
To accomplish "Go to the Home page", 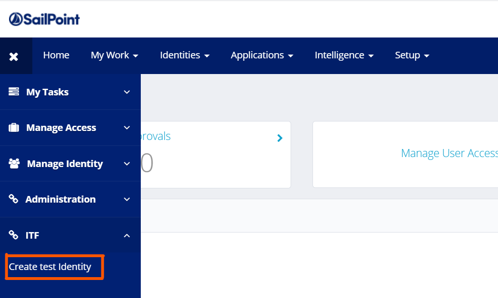I will (x=56, y=55).
